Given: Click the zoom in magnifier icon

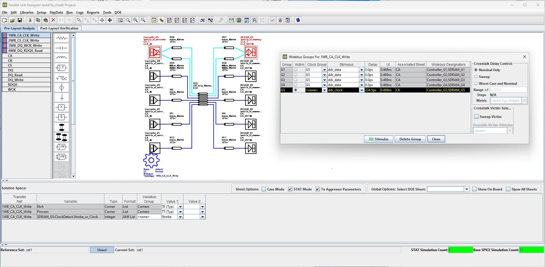Looking at the screenshot, I should 136,20.
